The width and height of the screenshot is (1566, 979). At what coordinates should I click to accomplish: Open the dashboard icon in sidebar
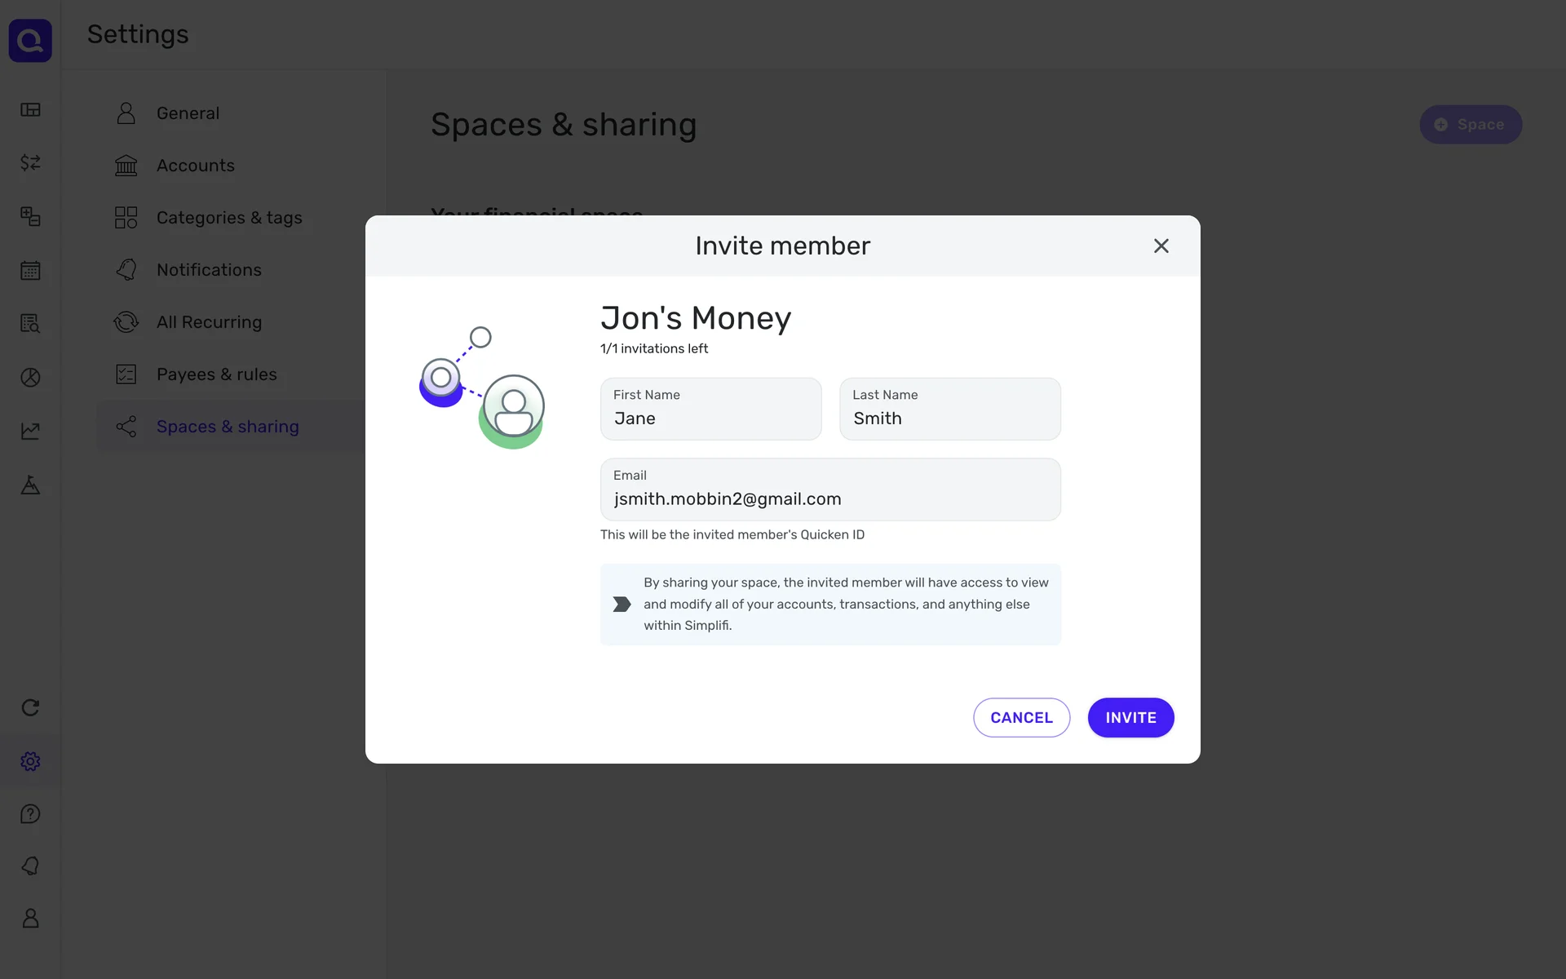[x=30, y=109]
